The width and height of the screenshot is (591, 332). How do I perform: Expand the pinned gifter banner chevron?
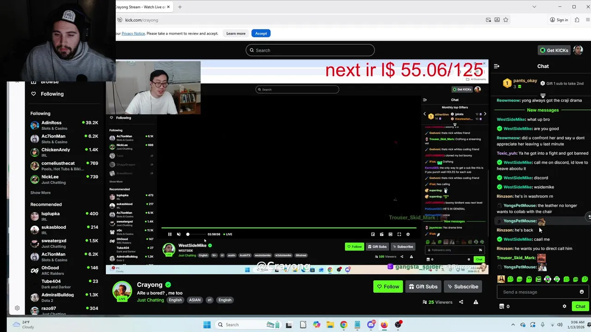point(543,95)
